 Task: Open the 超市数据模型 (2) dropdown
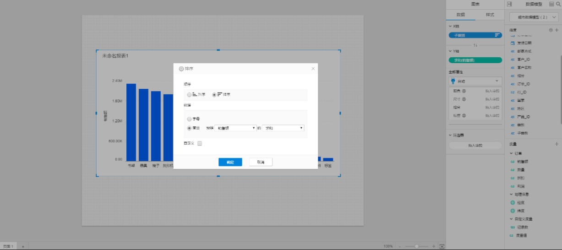[533, 17]
